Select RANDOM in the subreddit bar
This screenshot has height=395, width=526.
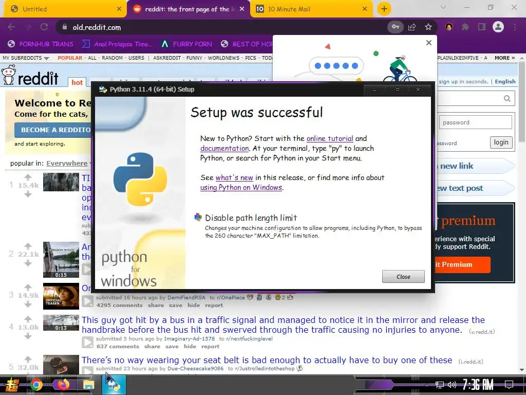tap(112, 58)
